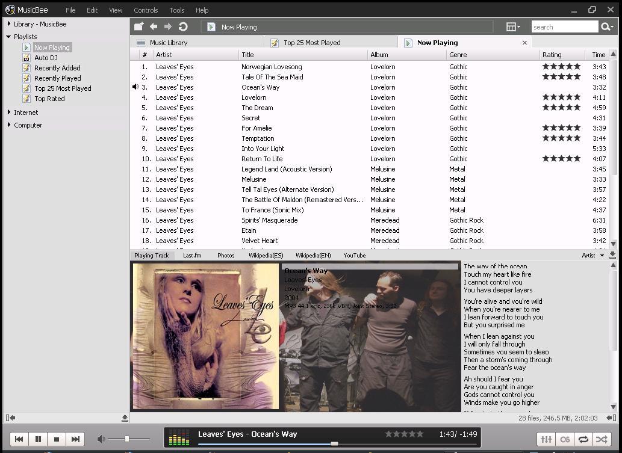Sort by the Album column header

[x=406, y=55]
